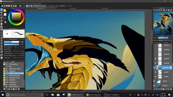Open File Explorer from the taskbar

pyautogui.click(x=53, y=95)
